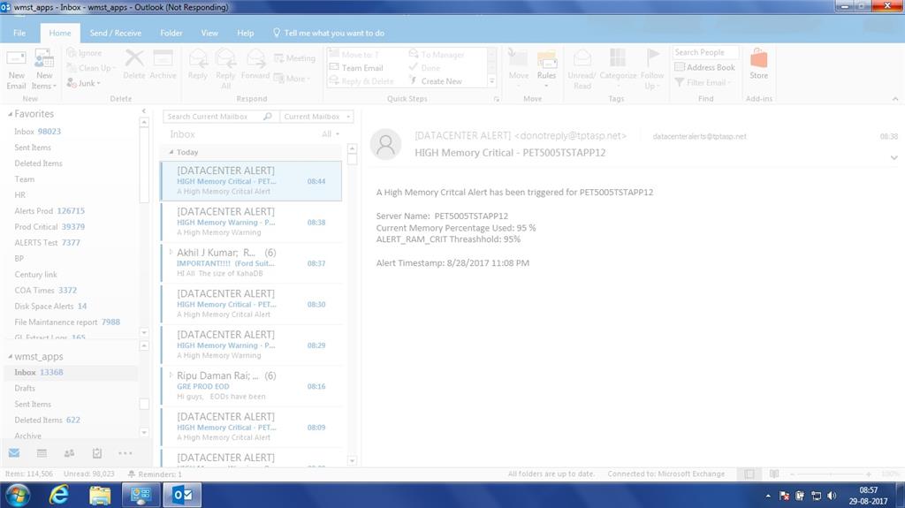
Task: Select Create New quick step
Action: coord(436,81)
